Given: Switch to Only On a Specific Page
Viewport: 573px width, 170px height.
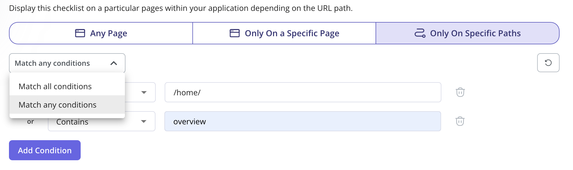Looking at the screenshot, I should (x=284, y=33).
